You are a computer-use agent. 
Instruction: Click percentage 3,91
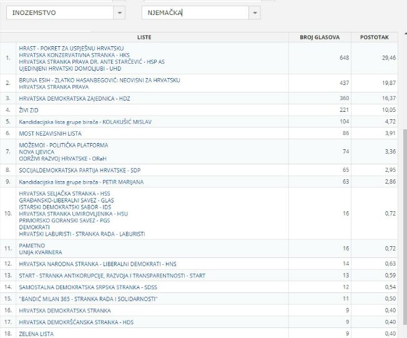tap(390, 133)
